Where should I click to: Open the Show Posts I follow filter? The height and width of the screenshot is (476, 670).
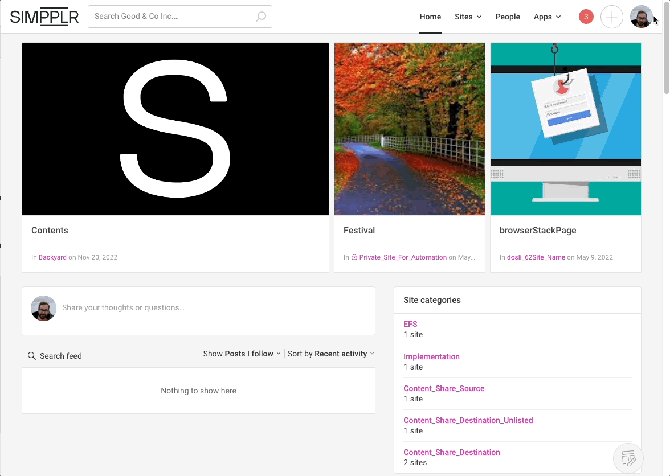pyautogui.click(x=242, y=354)
